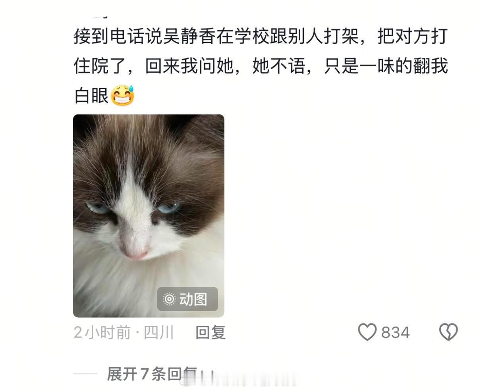Image resolution: width=479 pixels, height=391 pixels.
Task: Tap the broken heart dislike icon
Action: pos(448,332)
